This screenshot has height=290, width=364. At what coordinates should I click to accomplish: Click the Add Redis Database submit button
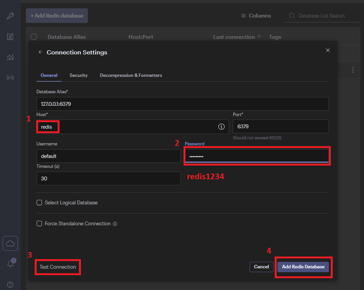click(303, 267)
